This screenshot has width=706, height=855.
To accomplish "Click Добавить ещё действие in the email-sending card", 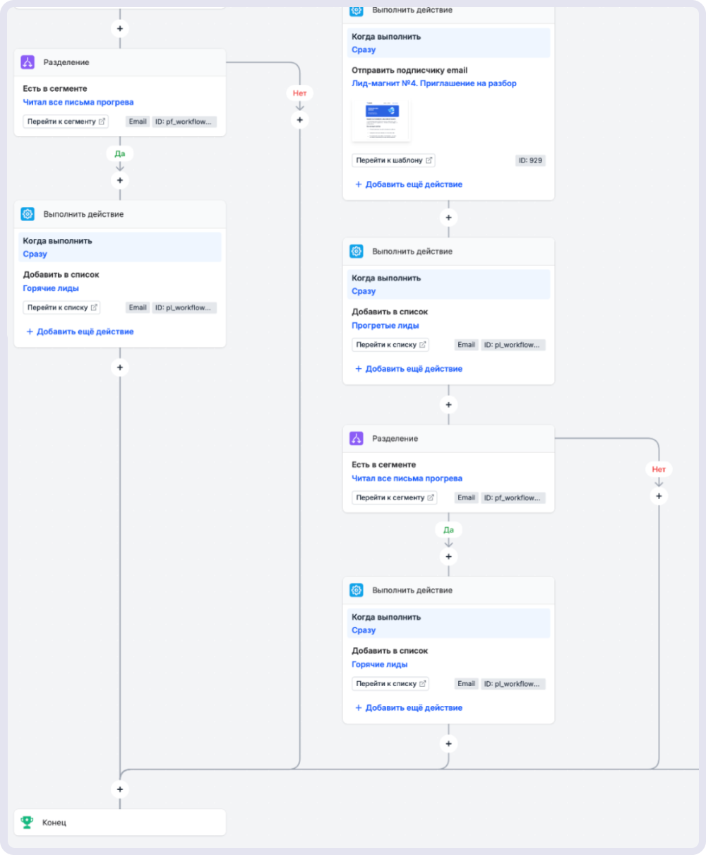I will pyautogui.click(x=409, y=184).
